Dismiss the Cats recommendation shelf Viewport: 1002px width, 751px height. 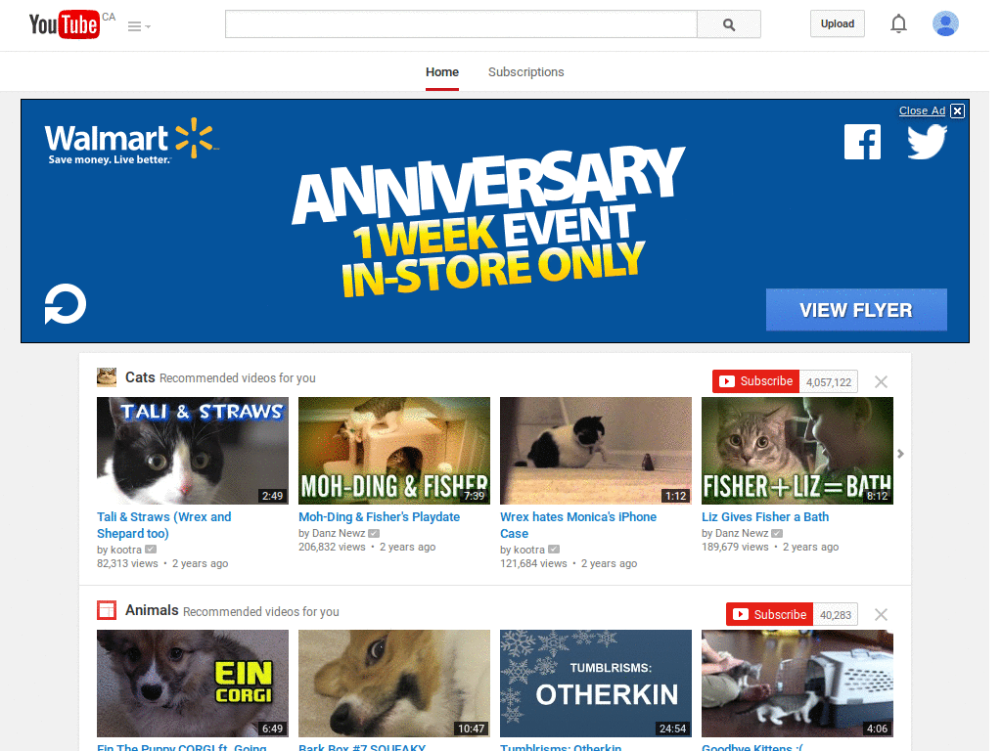pyautogui.click(x=881, y=382)
